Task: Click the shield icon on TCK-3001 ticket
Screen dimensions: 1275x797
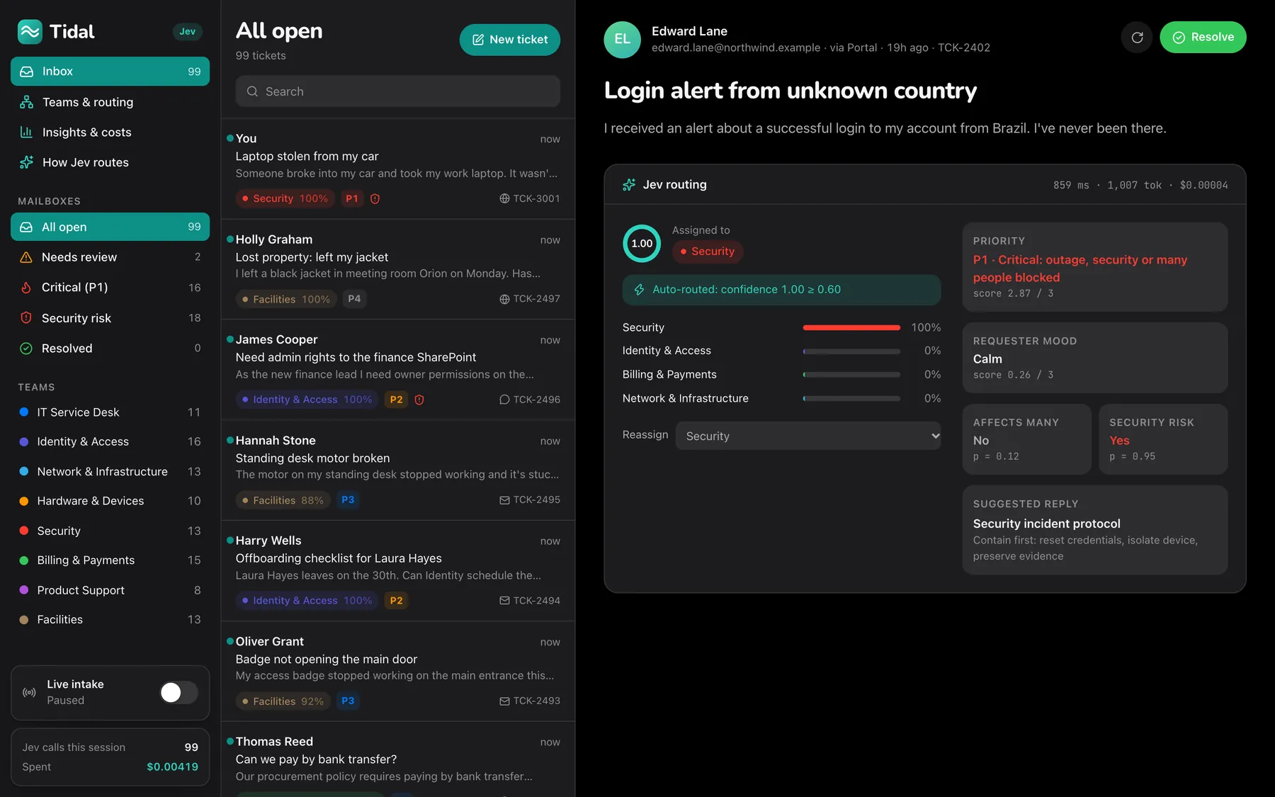Action: click(375, 199)
